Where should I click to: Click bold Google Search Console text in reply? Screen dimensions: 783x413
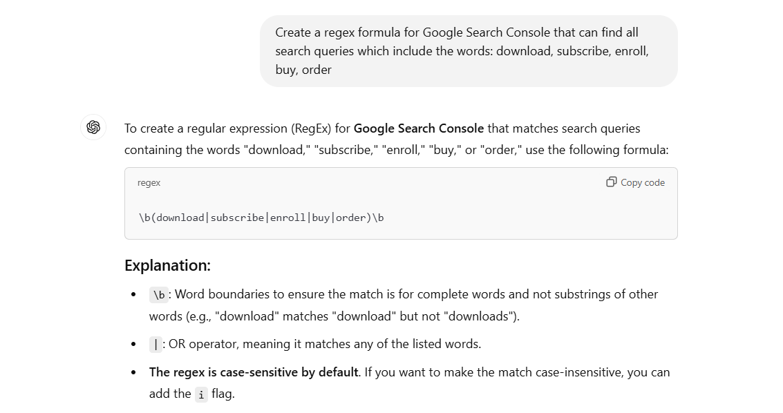click(x=418, y=128)
